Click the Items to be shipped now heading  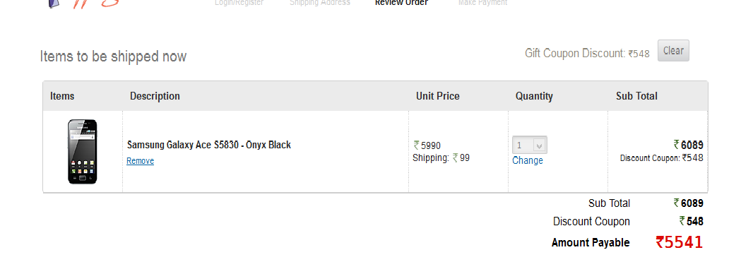(113, 56)
